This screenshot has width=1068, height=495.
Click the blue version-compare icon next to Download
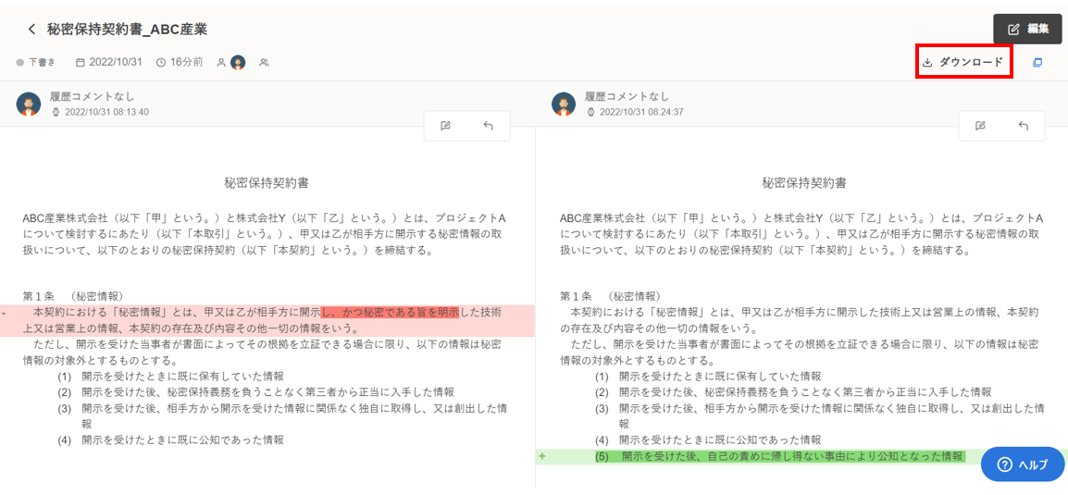click(1037, 63)
